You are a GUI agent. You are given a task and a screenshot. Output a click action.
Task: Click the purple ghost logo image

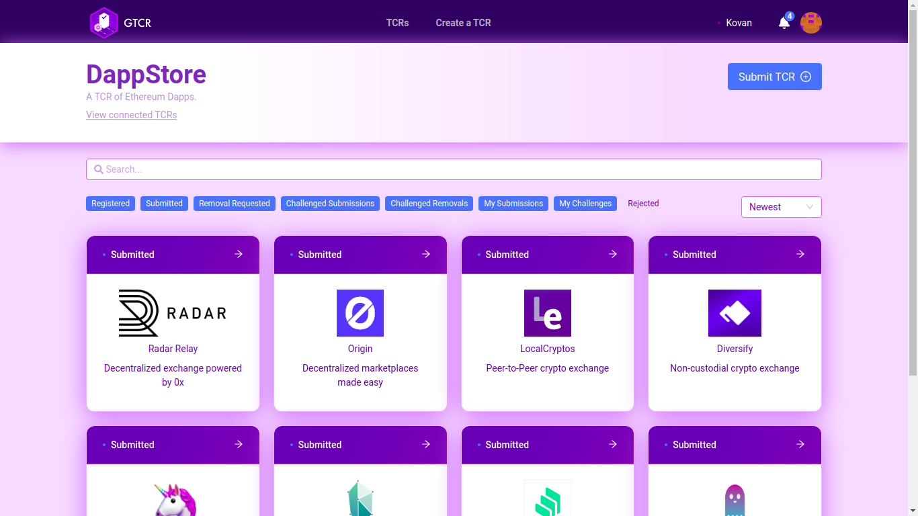point(735,500)
